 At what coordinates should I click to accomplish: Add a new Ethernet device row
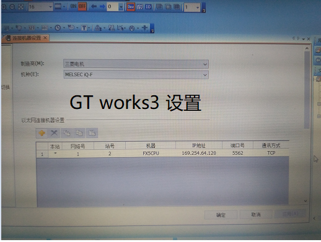pos(42,133)
